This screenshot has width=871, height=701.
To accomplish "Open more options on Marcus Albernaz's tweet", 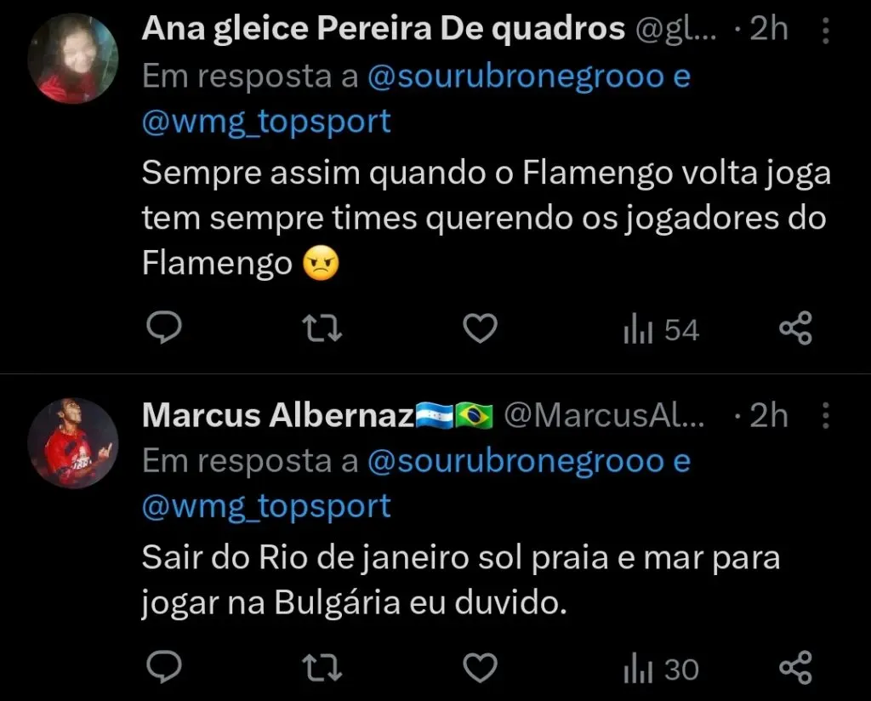I will 826,417.
